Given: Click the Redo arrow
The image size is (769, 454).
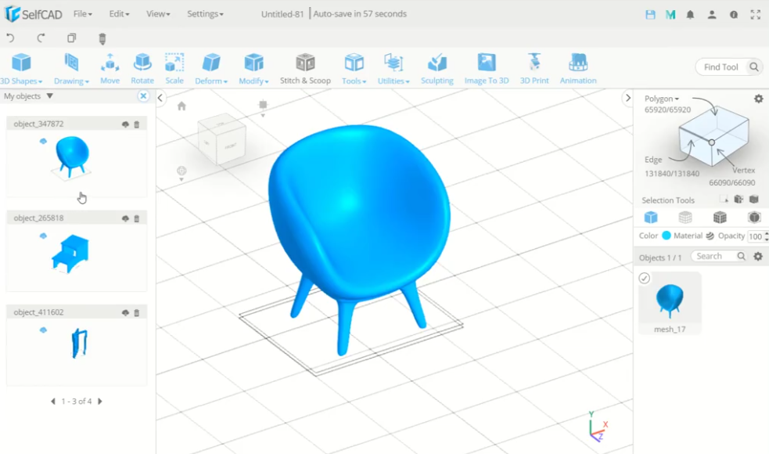Looking at the screenshot, I should [41, 38].
